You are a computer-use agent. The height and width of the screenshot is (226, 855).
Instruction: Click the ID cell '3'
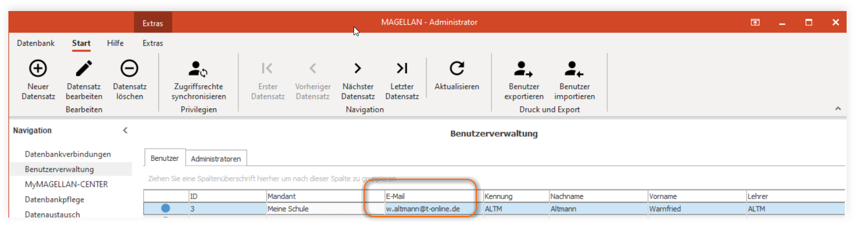[228, 209]
